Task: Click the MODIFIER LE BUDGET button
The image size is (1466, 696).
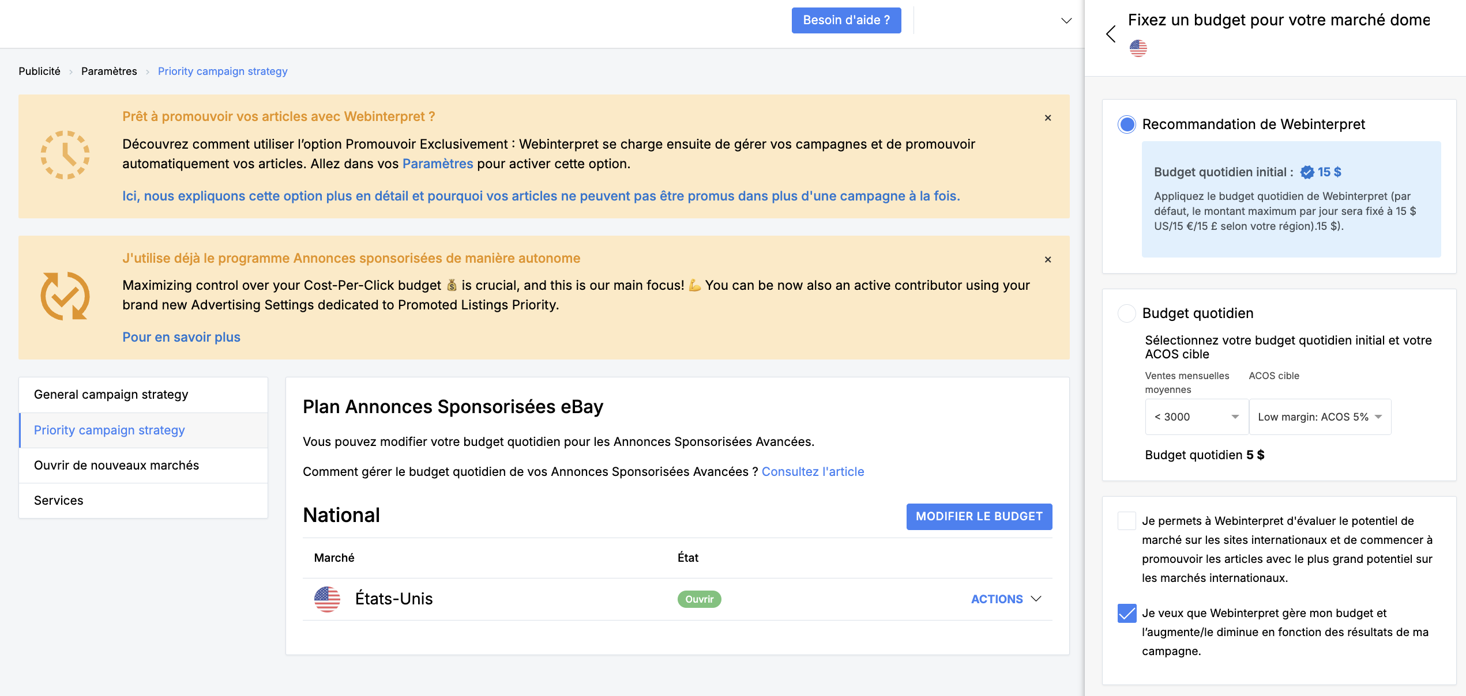Action: 979,517
